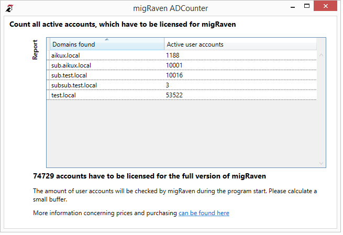This screenshot has width=343, height=235.
Task: Click the count cell showing 3
Action: (x=168, y=85)
